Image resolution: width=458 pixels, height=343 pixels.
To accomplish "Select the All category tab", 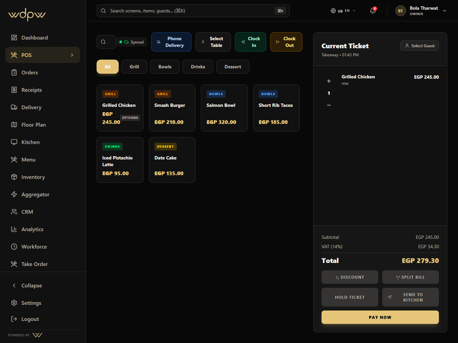I will [108, 67].
